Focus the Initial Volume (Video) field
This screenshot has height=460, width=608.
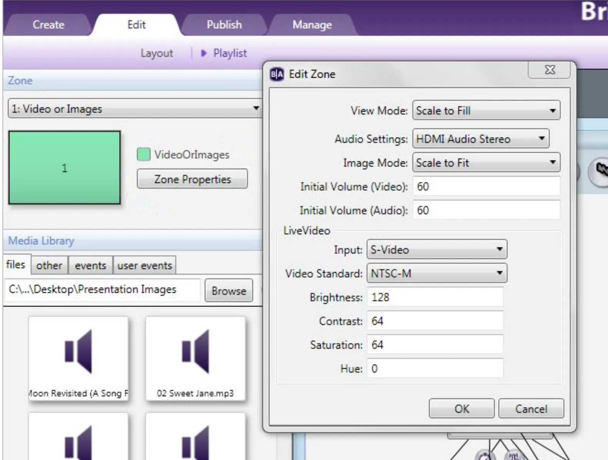[486, 187]
